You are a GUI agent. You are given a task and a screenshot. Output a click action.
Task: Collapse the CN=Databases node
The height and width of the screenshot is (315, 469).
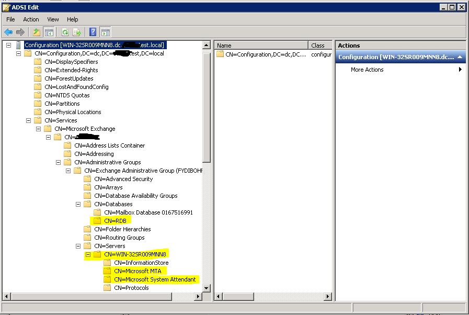coord(78,205)
